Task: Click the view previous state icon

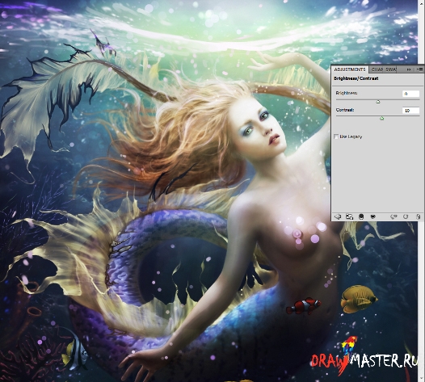Action: 393,216
